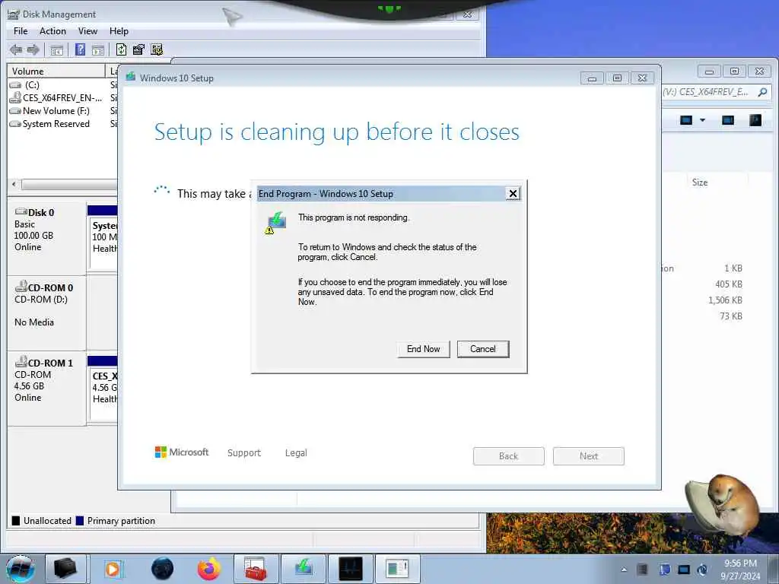The image size is (779, 584).
Task: Click the first tray icon beside hidden-icons arrow
Action: click(642, 570)
